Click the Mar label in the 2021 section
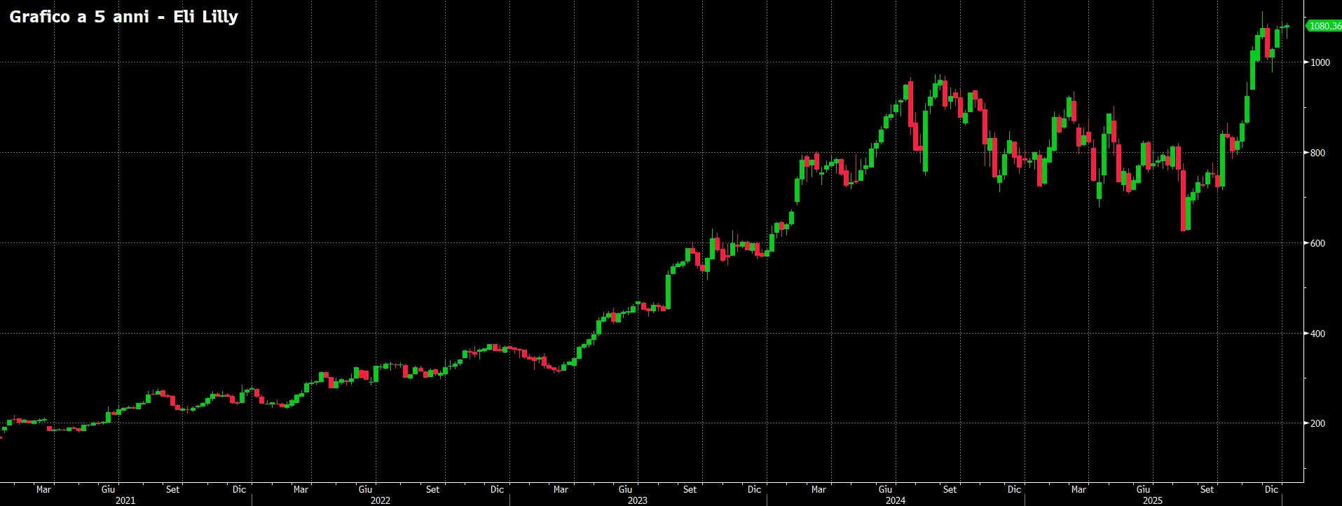The image size is (1342, 506). [43, 489]
